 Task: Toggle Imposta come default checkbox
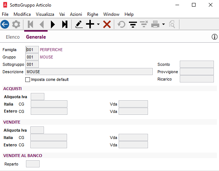27,79
